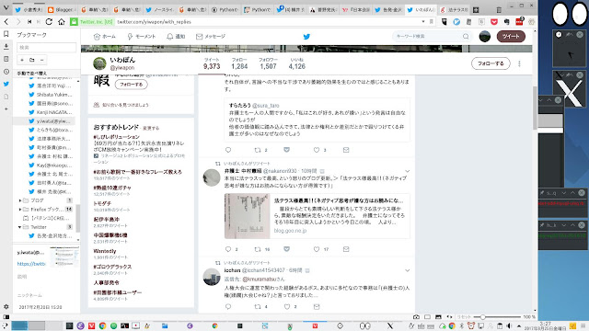The width and height of the screenshot is (589, 331).
Task: Bookmark this page from address bar
Action: 432,22
